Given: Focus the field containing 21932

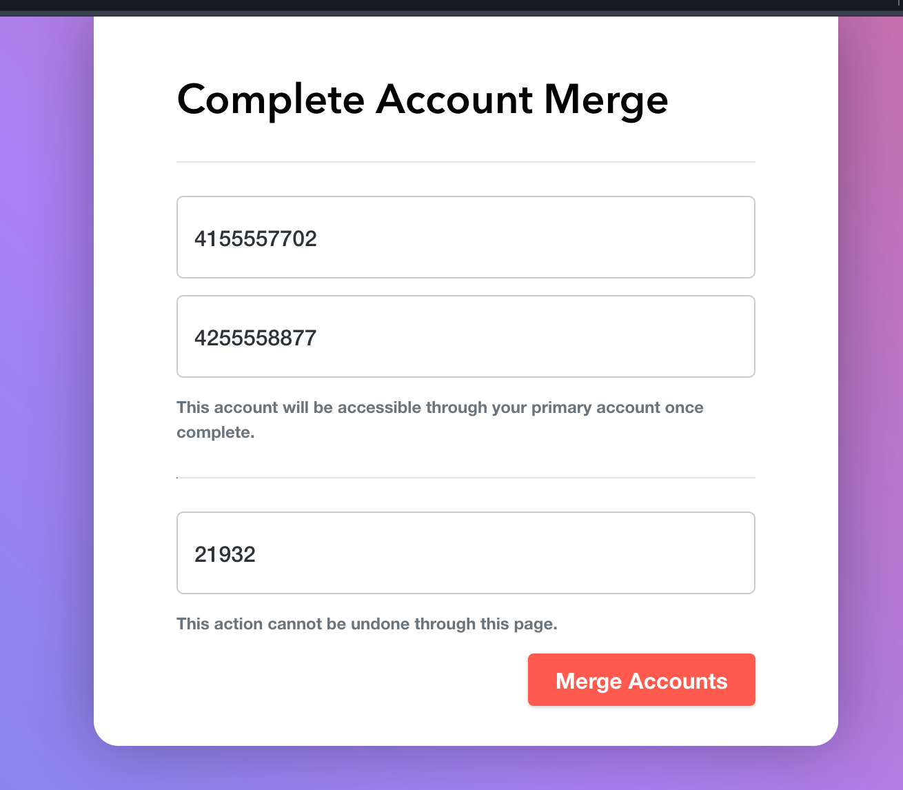Looking at the screenshot, I should click(x=466, y=553).
